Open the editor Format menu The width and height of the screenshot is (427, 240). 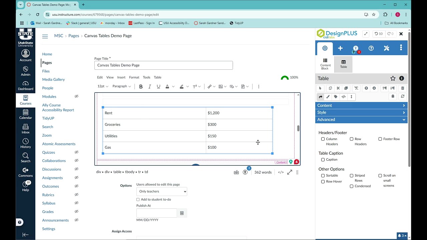pos(134,77)
